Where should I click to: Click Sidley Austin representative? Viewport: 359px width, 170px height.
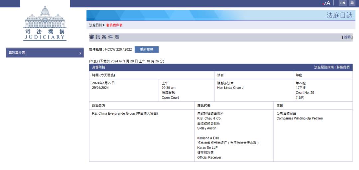pyautogui.click(x=207, y=128)
